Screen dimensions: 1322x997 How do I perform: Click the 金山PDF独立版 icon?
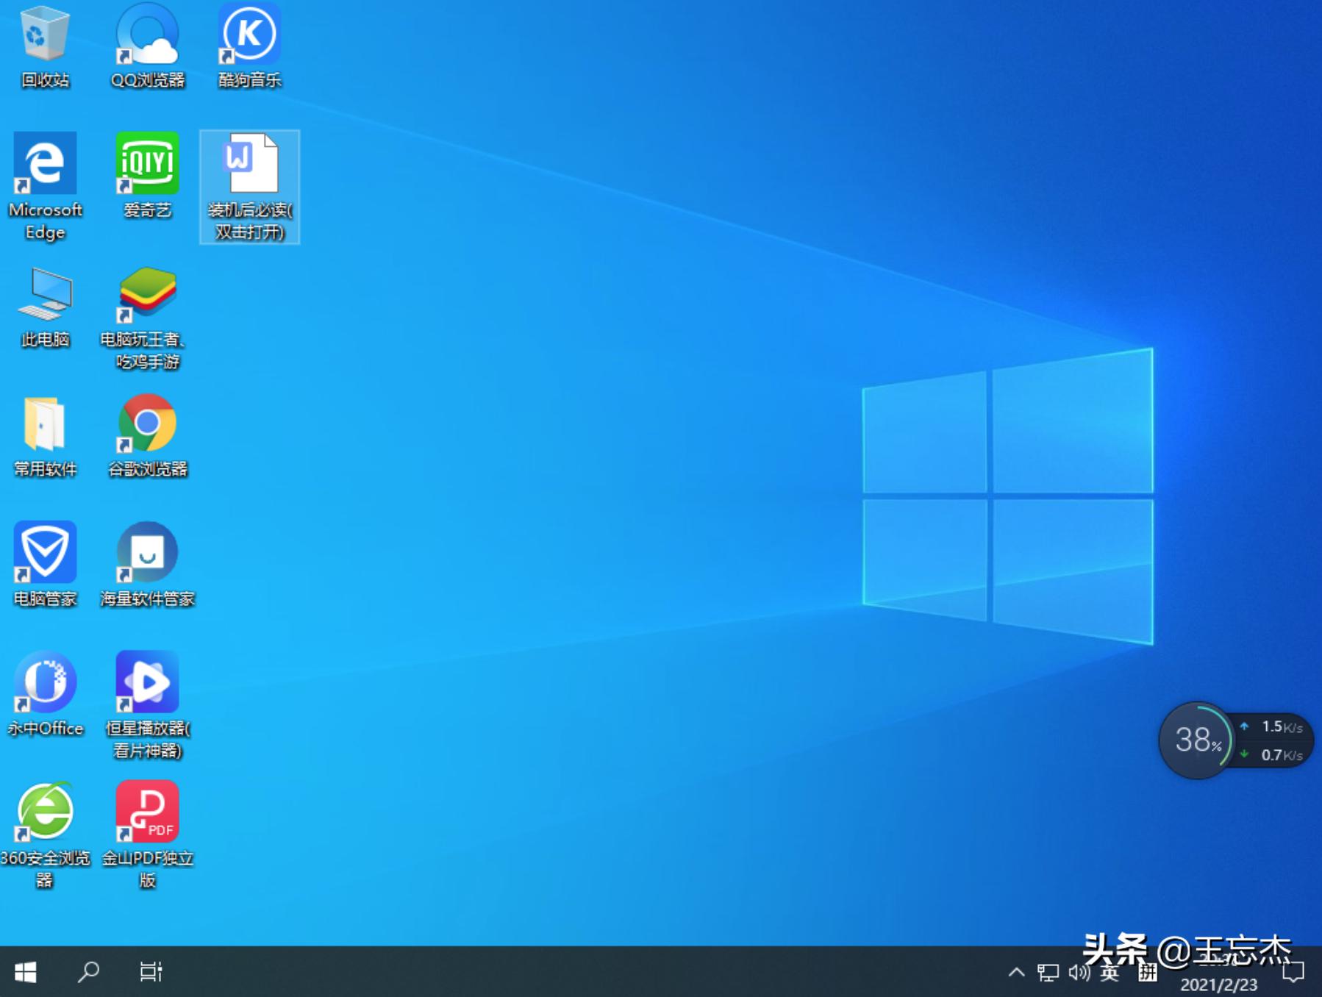click(x=147, y=812)
